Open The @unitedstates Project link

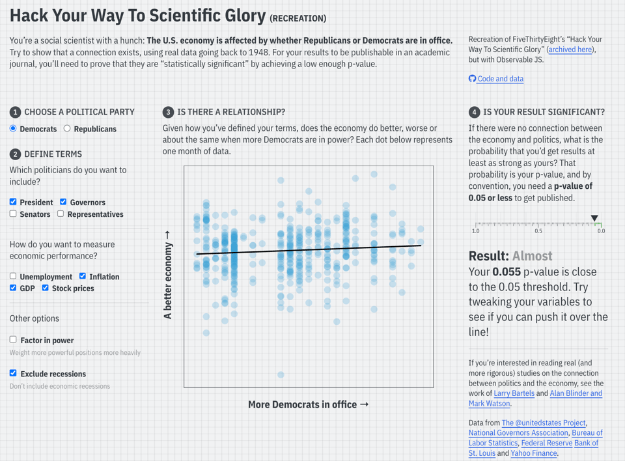(x=543, y=423)
